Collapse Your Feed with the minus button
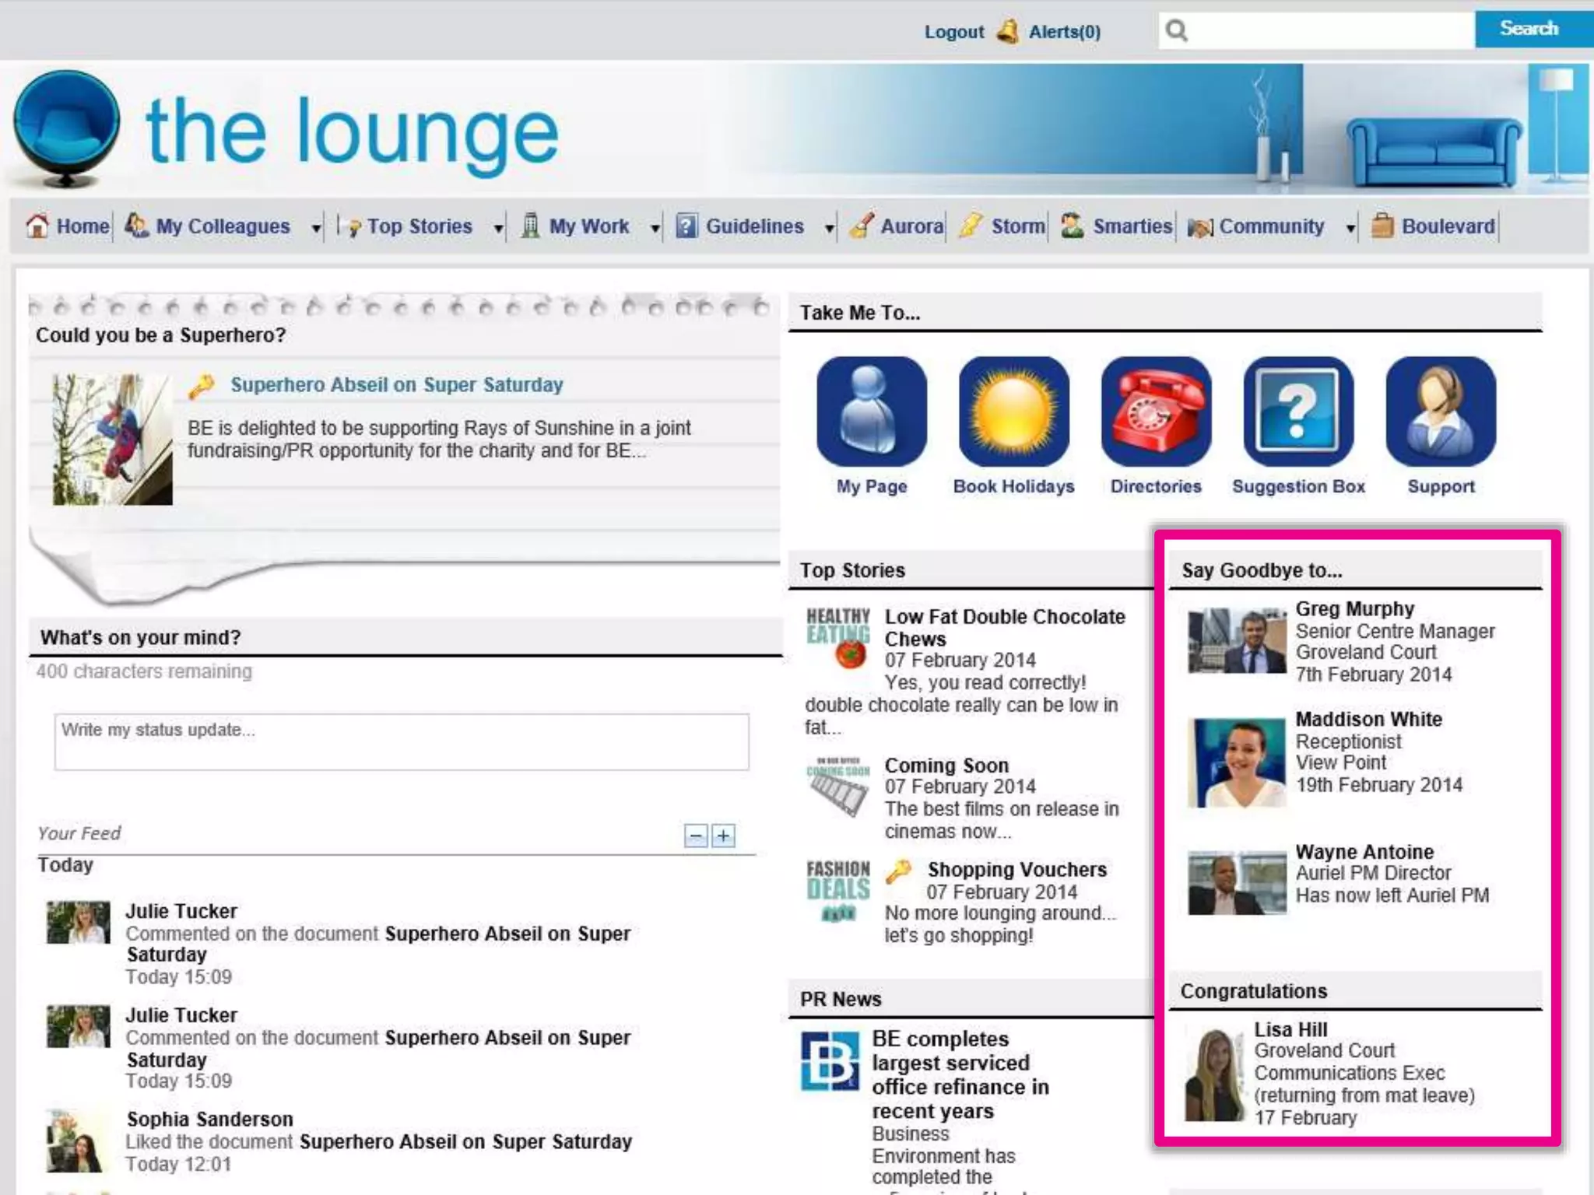The height and width of the screenshot is (1195, 1594). [696, 836]
